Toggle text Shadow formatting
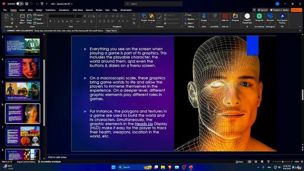Screen dimensions: 304x171 pos(63,21)
